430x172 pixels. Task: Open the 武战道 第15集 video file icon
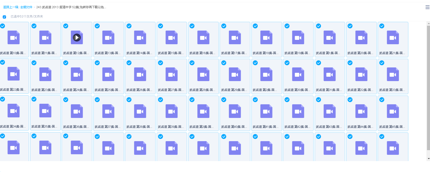click(171, 37)
